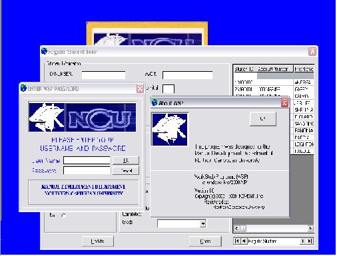Screen dimensions: 337x256
Task: Click globe icon in Regular Student Form title
Action: click(x=44, y=51)
